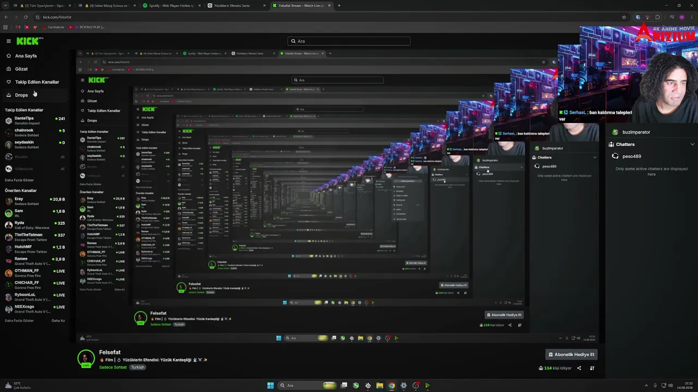The width and height of the screenshot is (698, 392).
Task: Open seydaakin followed channel
Action: pos(35,144)
